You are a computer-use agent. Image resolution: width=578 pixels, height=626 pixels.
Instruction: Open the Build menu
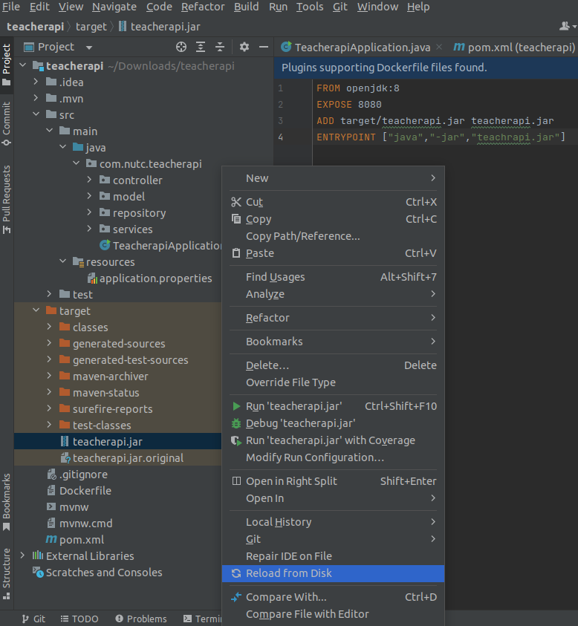tap(247, 7)
